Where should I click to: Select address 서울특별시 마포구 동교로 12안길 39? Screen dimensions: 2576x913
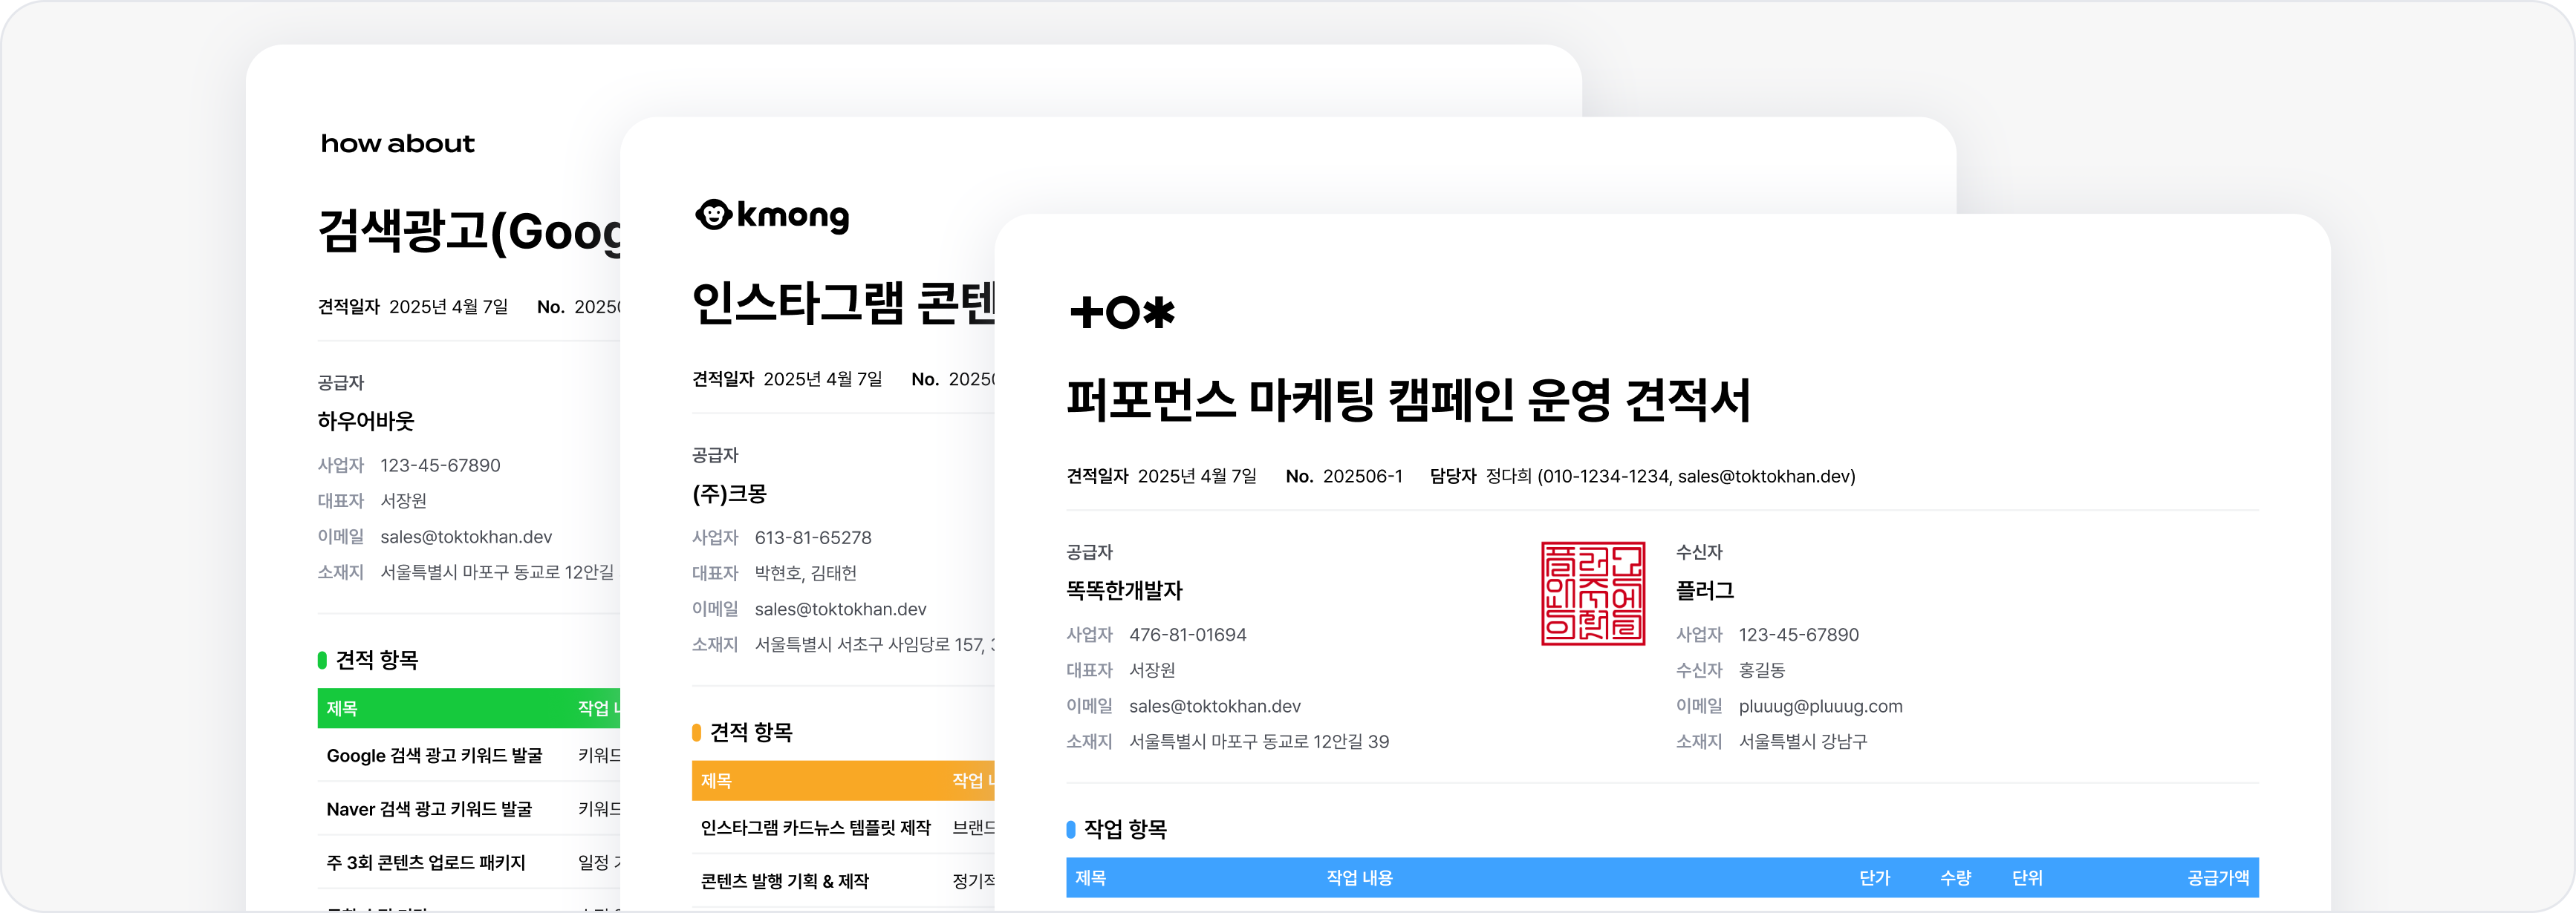coord(1258,742)
